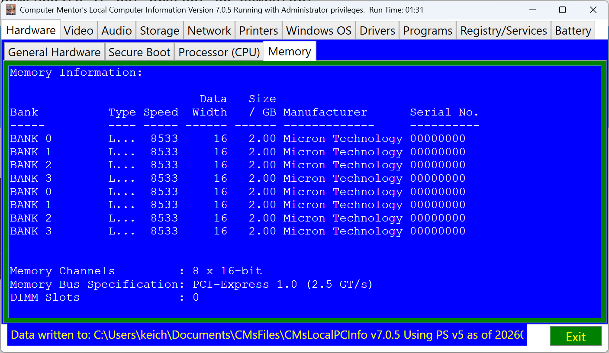Open the General Hardware sub-tab
This screenshot has height=353, width=609.
[54, 52]
